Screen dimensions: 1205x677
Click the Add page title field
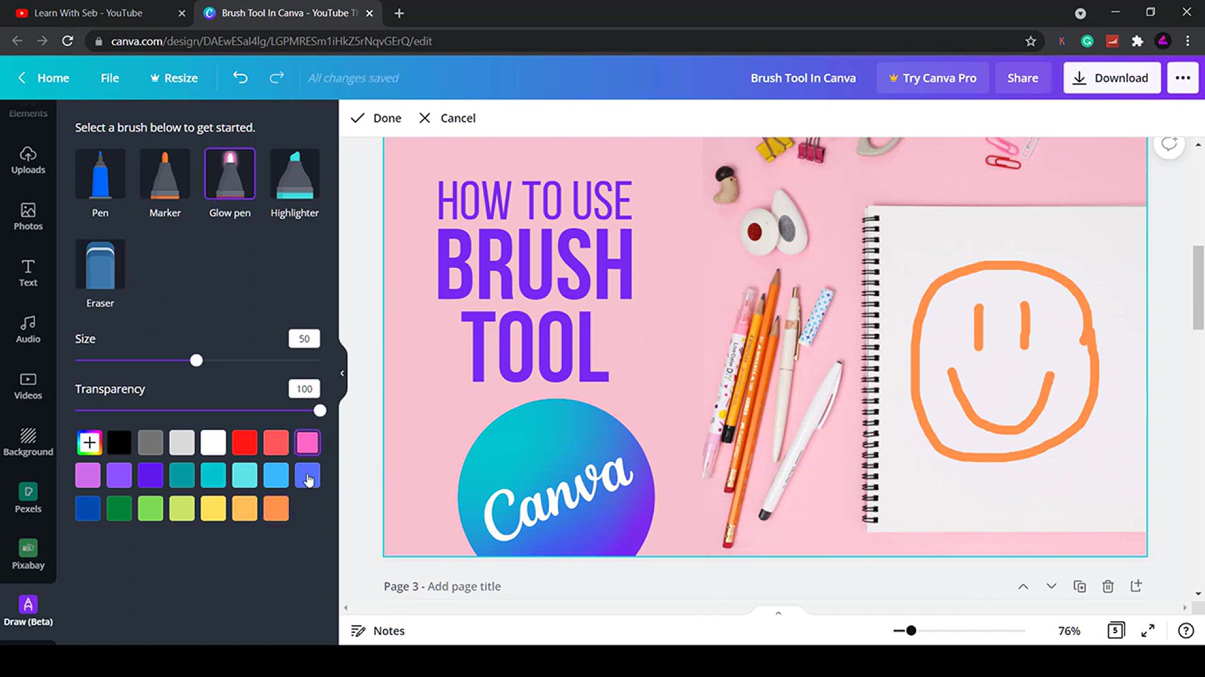(464, 586)
